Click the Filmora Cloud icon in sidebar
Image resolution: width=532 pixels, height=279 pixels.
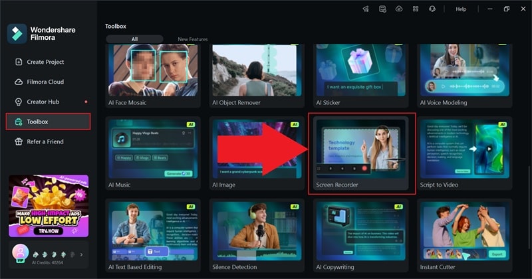tap(19, 82)
